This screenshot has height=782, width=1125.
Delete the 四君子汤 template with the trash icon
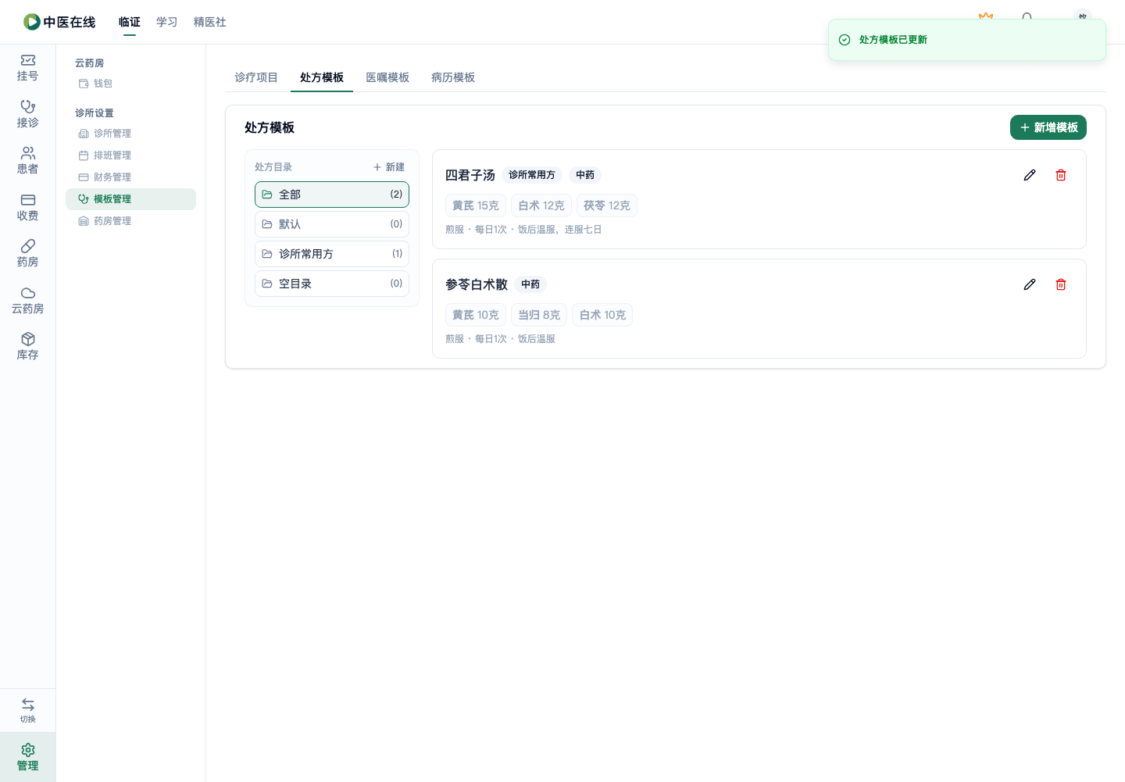click(x=1061, y=175)
